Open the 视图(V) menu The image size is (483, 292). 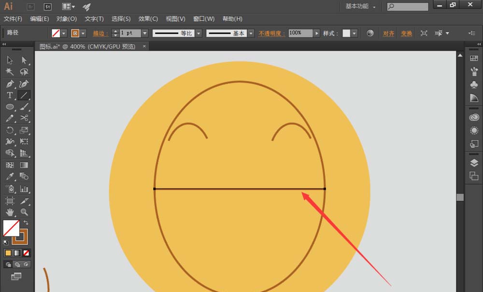[x=176, y=19]
